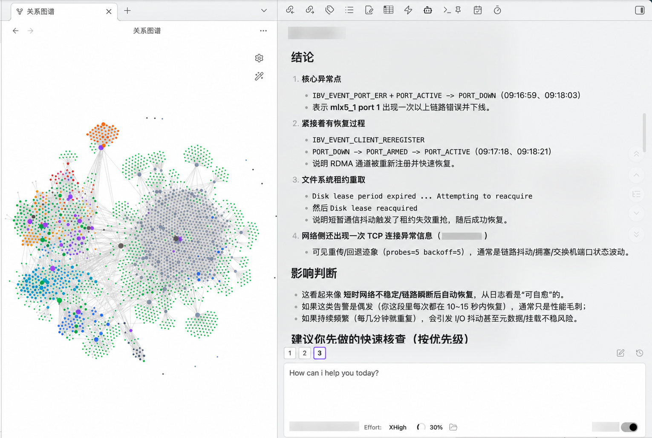Open the three-dot more options menu

click(263, 31)
